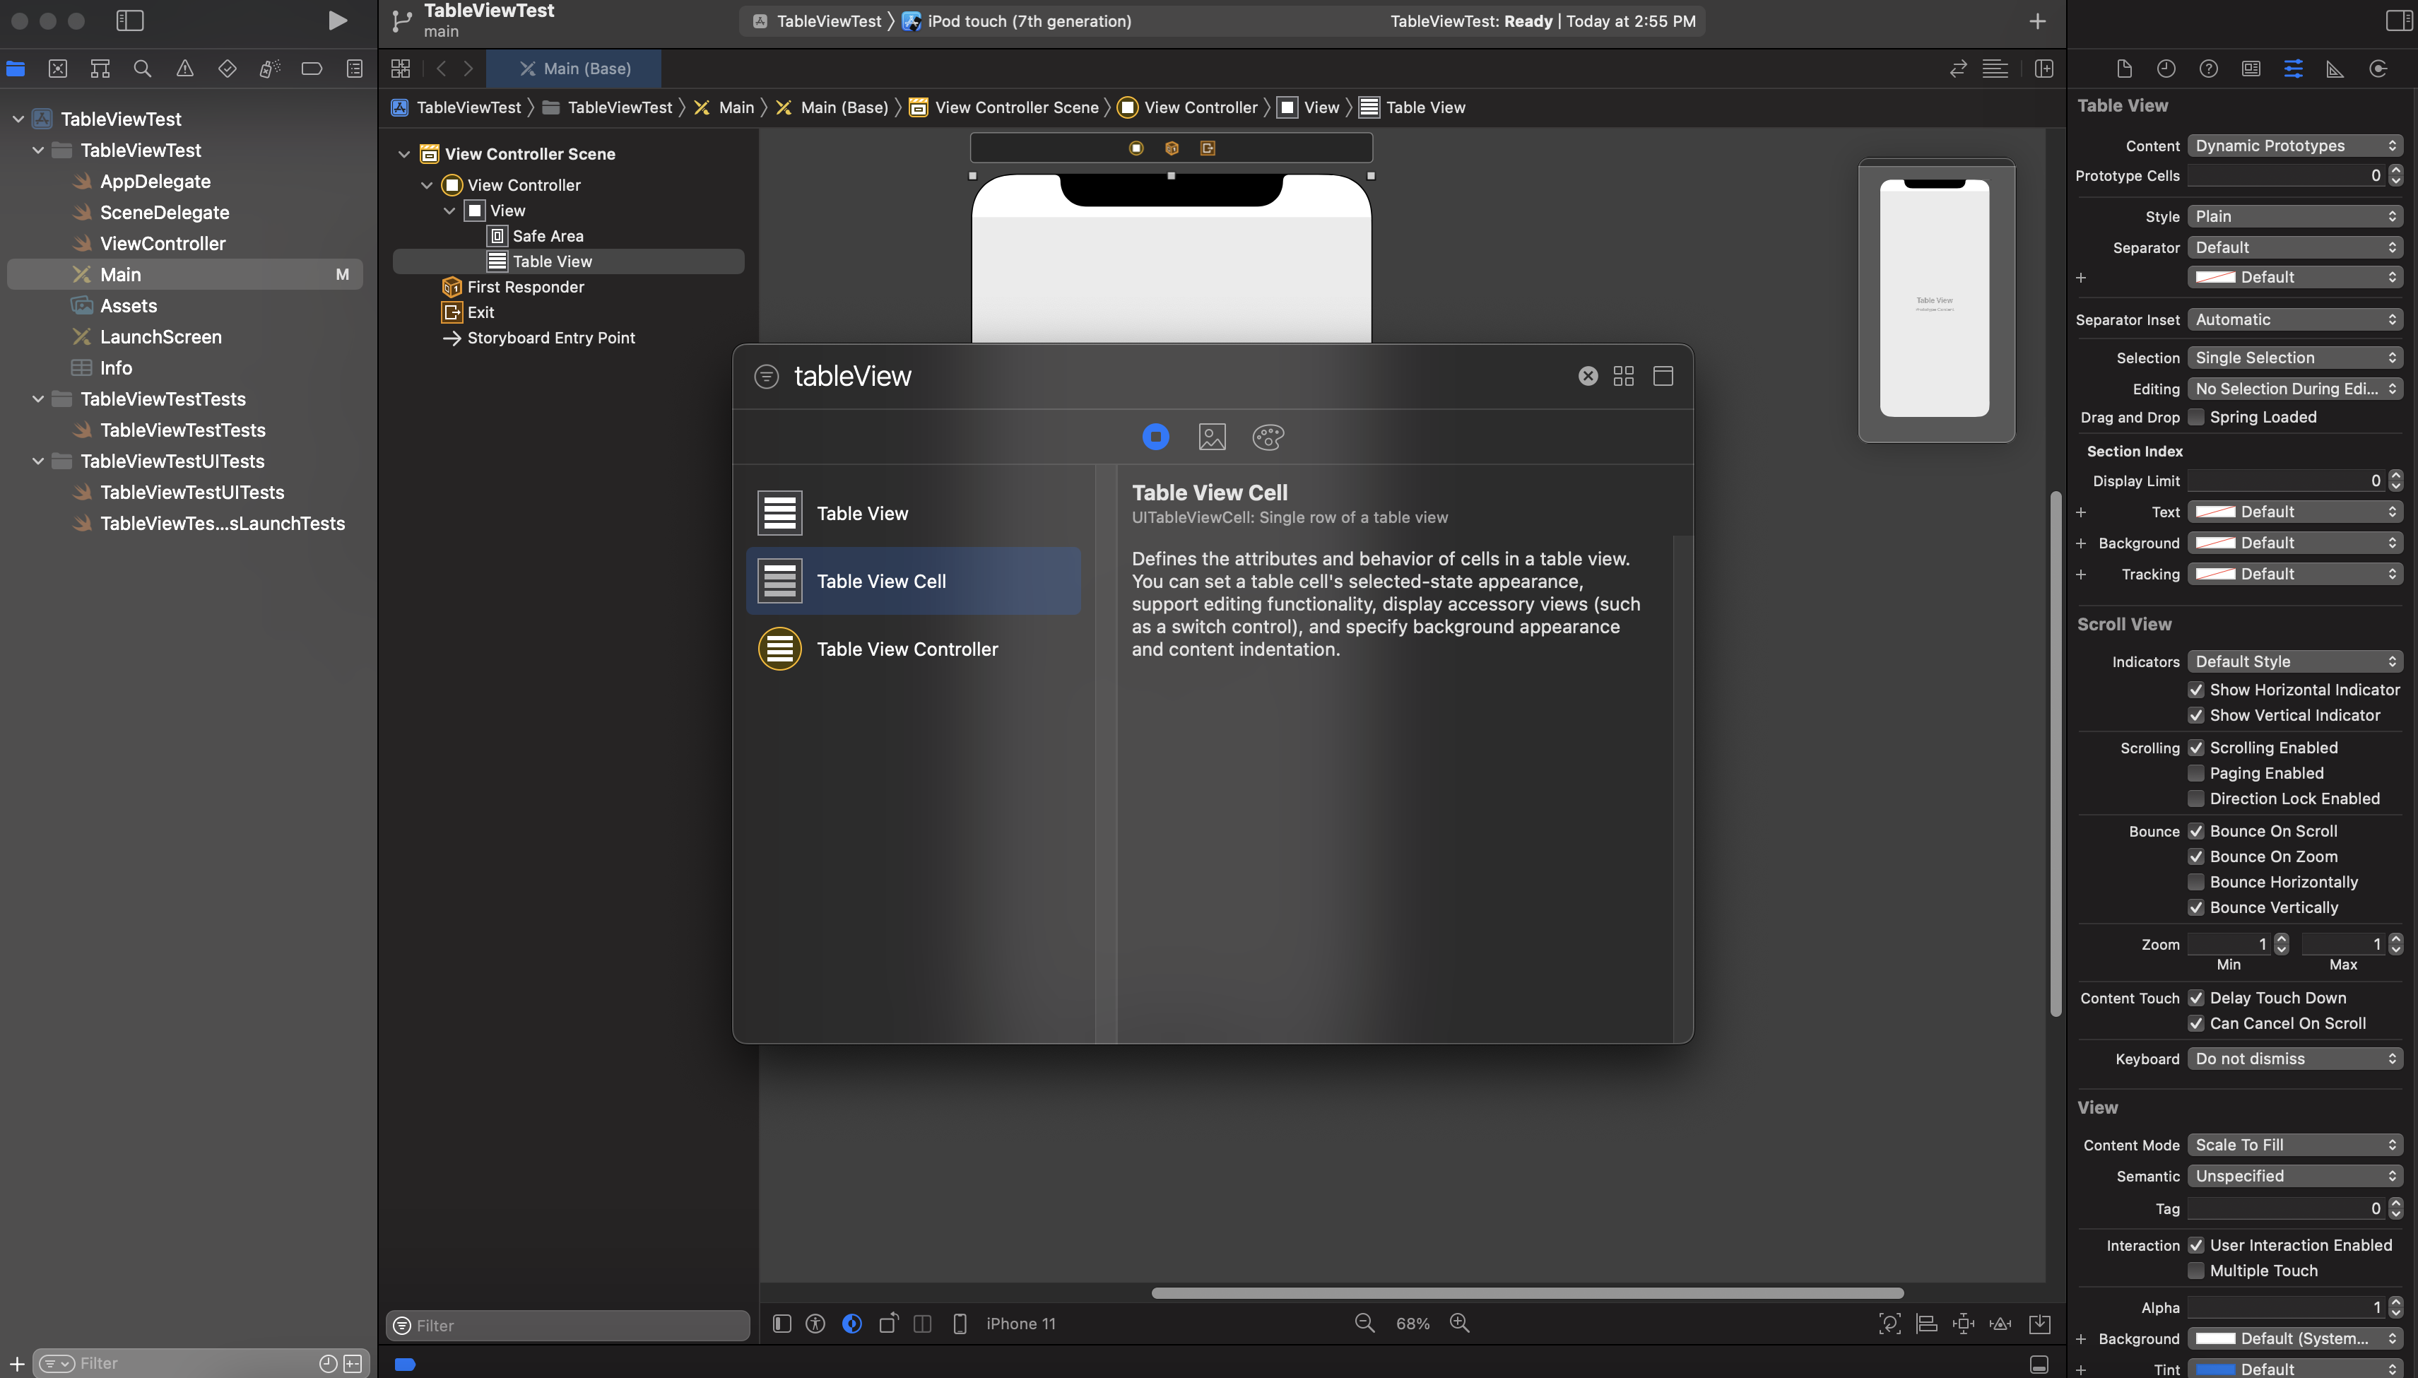Click iPhone 11 device label

tap(1020, 1324)
